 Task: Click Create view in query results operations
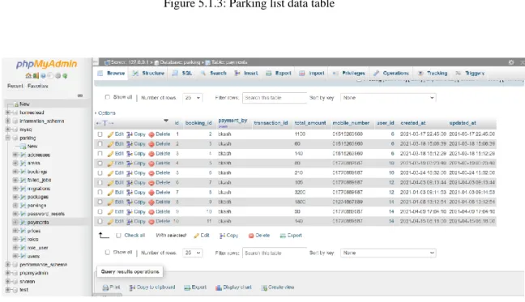pos(278,287)
